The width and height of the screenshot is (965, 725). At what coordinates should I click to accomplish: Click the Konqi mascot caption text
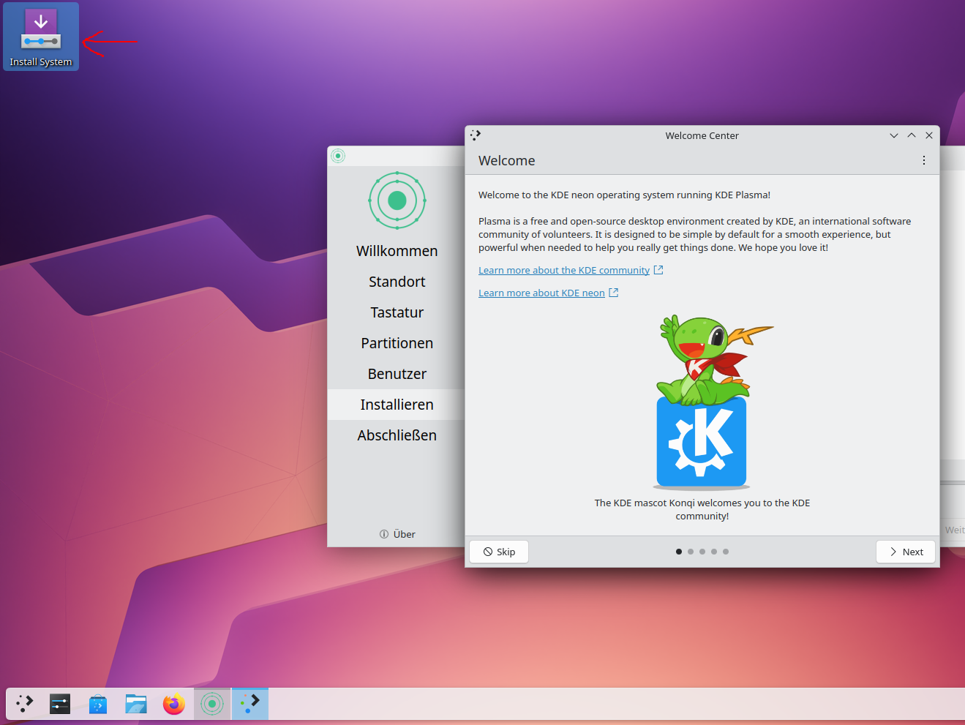pyautogui.click(x=702, y=509)
